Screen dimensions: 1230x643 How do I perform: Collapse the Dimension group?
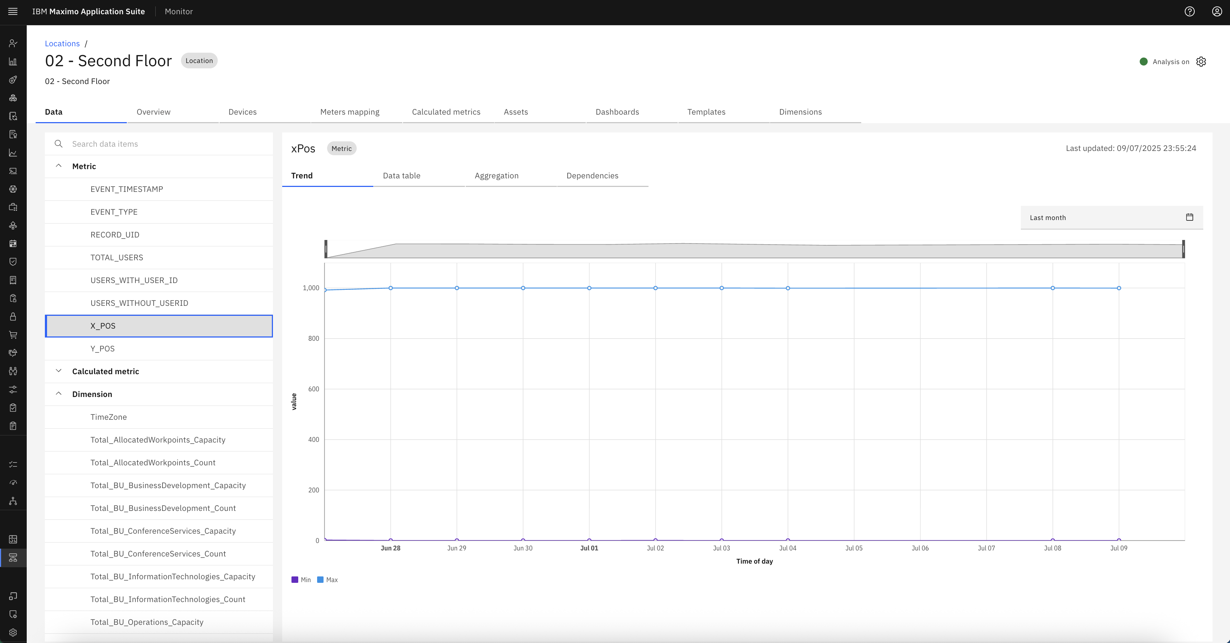(x=59, y=393)
